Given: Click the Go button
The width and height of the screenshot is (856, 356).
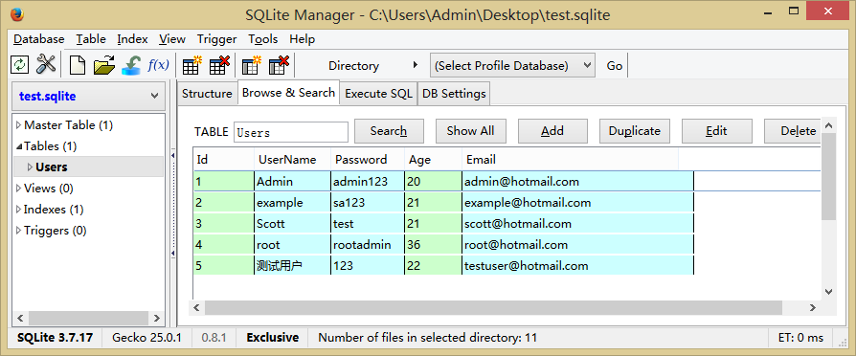Looking at the screenshot, I should coord(614,65).
